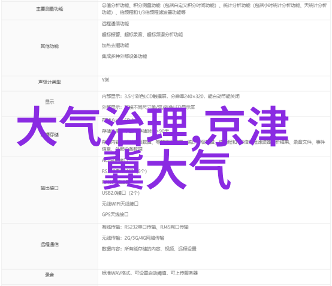The image size is (332, 286).
Task: Click the 无线WIFI天线接口 line
Action: pos(120,204)
